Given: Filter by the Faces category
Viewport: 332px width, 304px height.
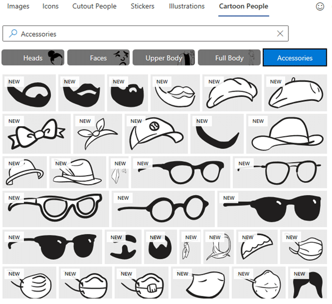Looking at the screenshot, I should tap(98, 57).
